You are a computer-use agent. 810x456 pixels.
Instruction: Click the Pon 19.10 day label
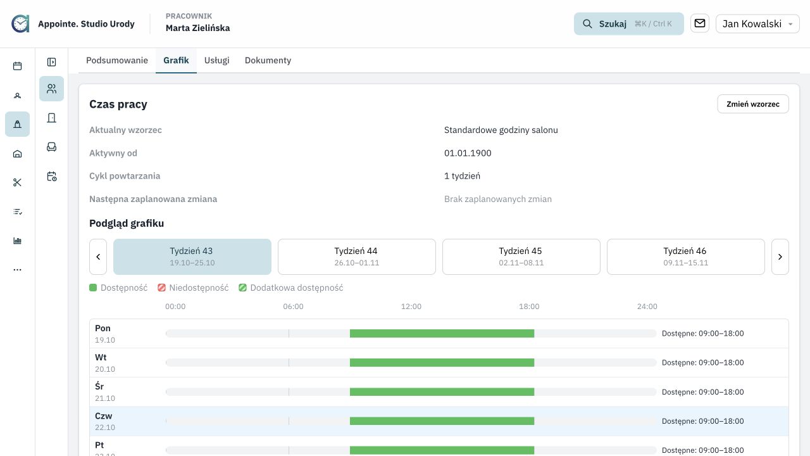tap(105, 334)
